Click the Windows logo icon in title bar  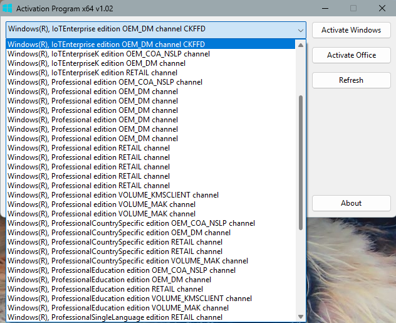(7, 8)
